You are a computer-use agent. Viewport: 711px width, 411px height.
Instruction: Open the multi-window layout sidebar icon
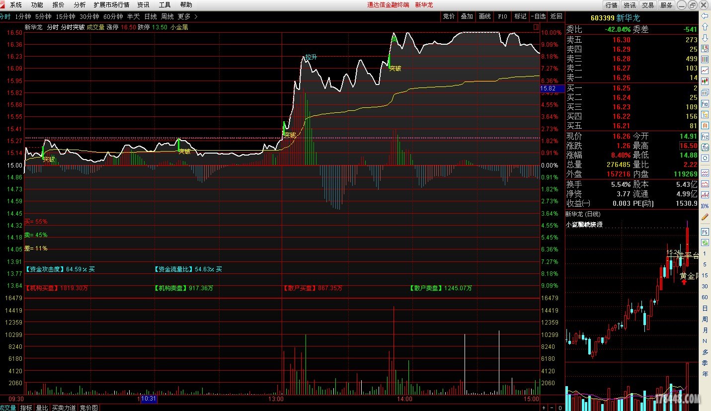705,92
